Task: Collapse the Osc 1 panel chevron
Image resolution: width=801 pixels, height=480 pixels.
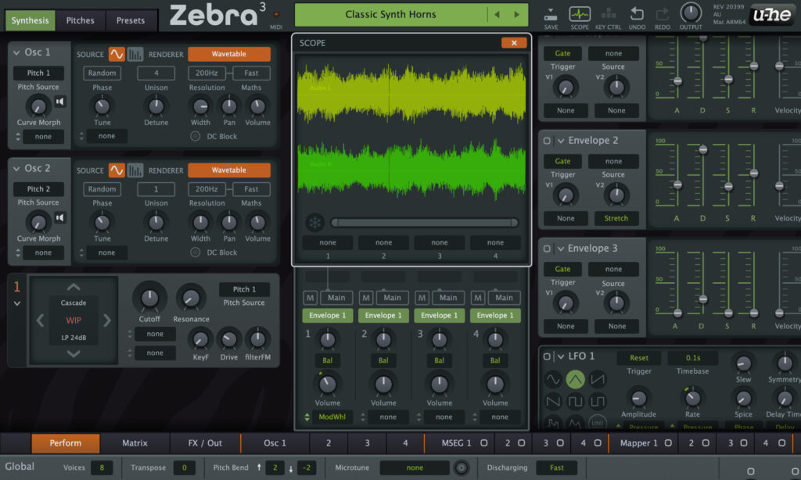Action: point(16,52)
